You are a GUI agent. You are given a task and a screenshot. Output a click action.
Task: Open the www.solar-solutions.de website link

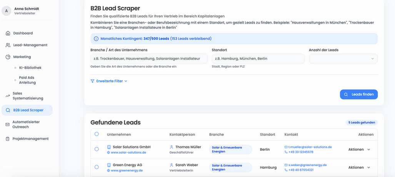point(127,153)
